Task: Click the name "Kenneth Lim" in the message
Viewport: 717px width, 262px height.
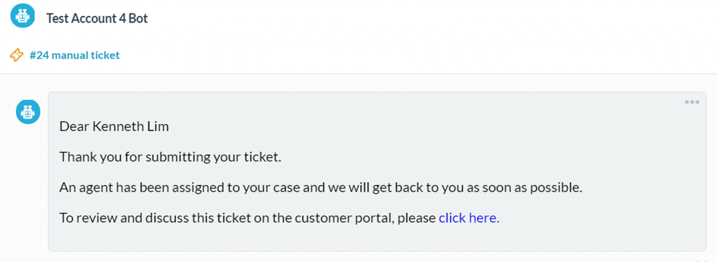Action: click(x=130, y=127)
